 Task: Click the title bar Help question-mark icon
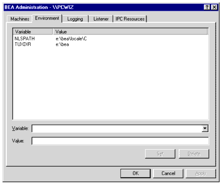207,7
